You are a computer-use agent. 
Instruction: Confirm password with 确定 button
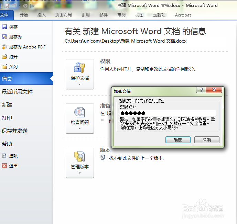178,140
